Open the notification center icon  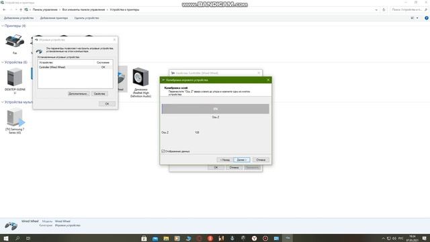424,238
